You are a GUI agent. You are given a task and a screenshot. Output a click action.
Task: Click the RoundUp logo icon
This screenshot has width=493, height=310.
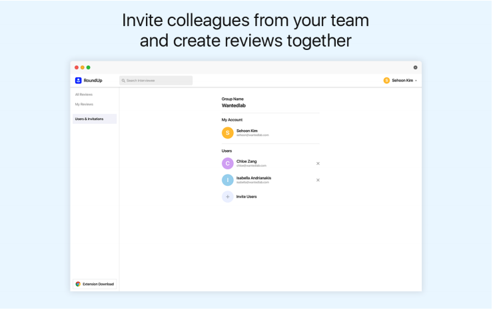coord(79,81)
